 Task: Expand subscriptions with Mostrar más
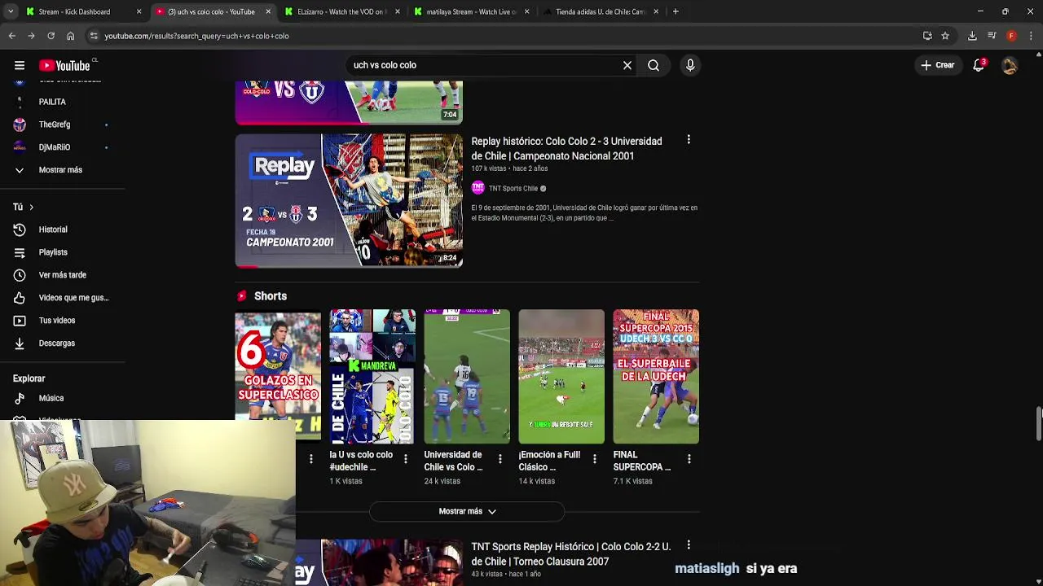point(62,170)
